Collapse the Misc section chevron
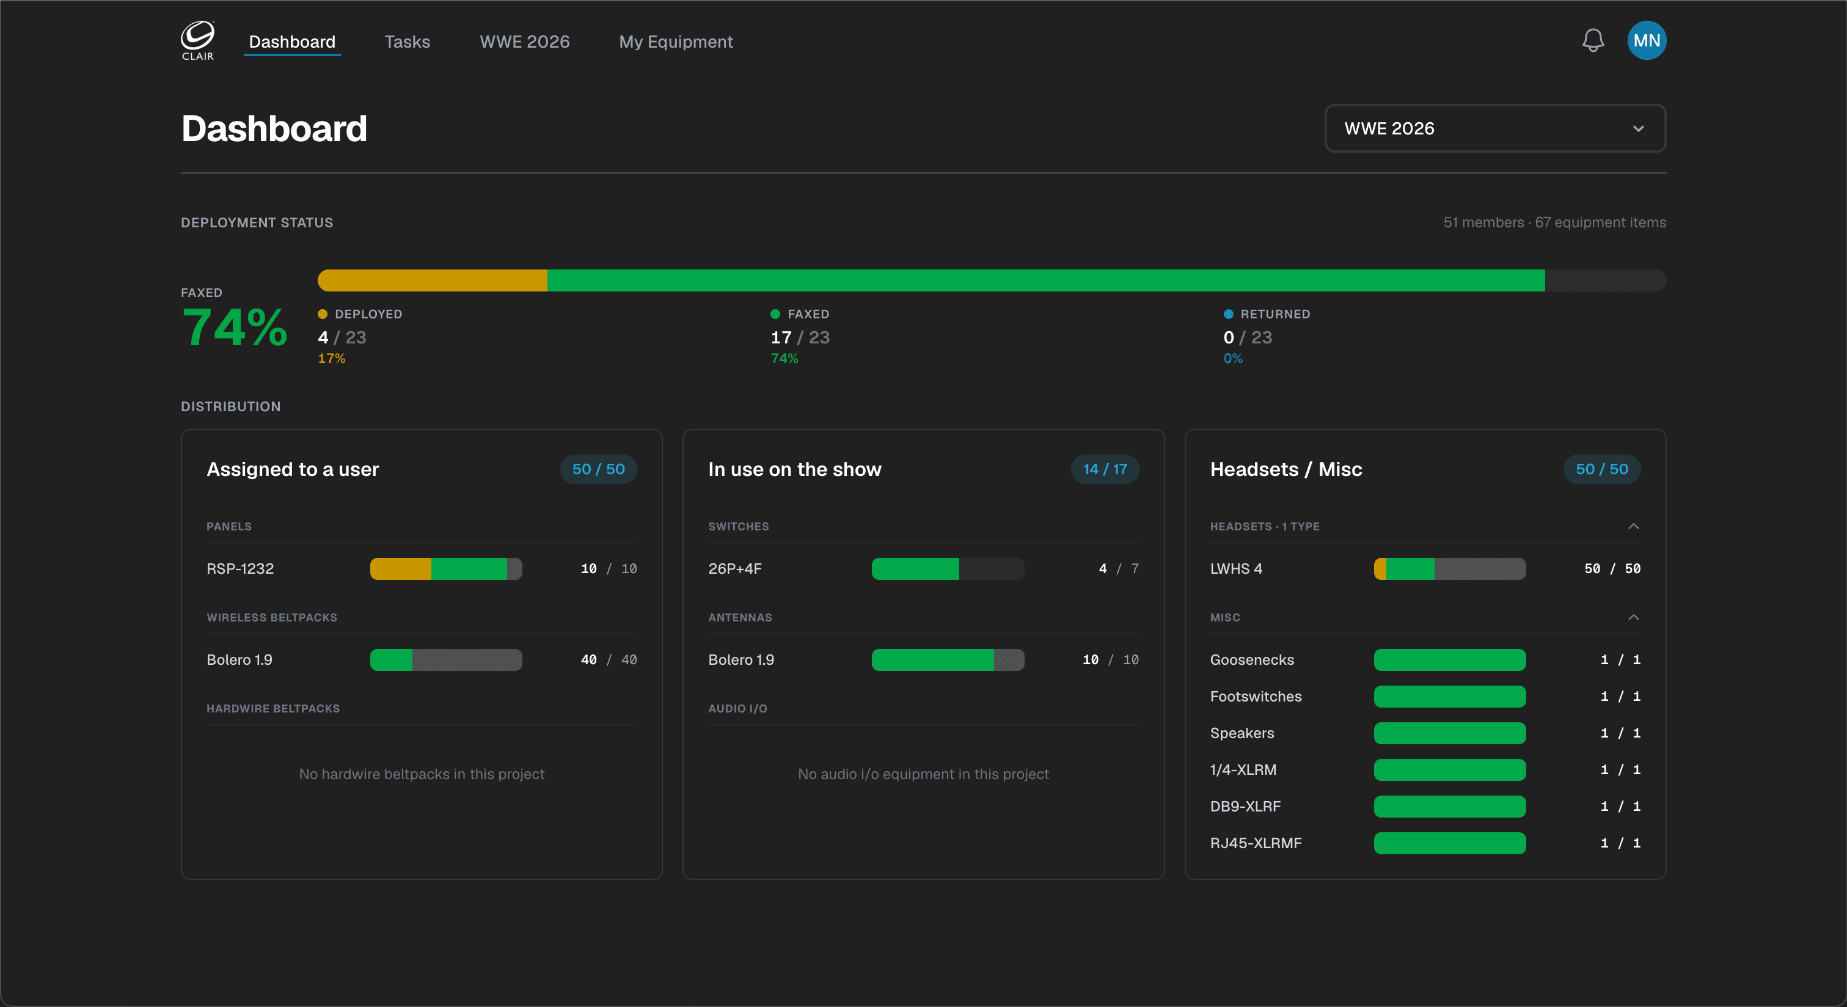This screenshot has height=1007, width=1847. [1633, 618]
